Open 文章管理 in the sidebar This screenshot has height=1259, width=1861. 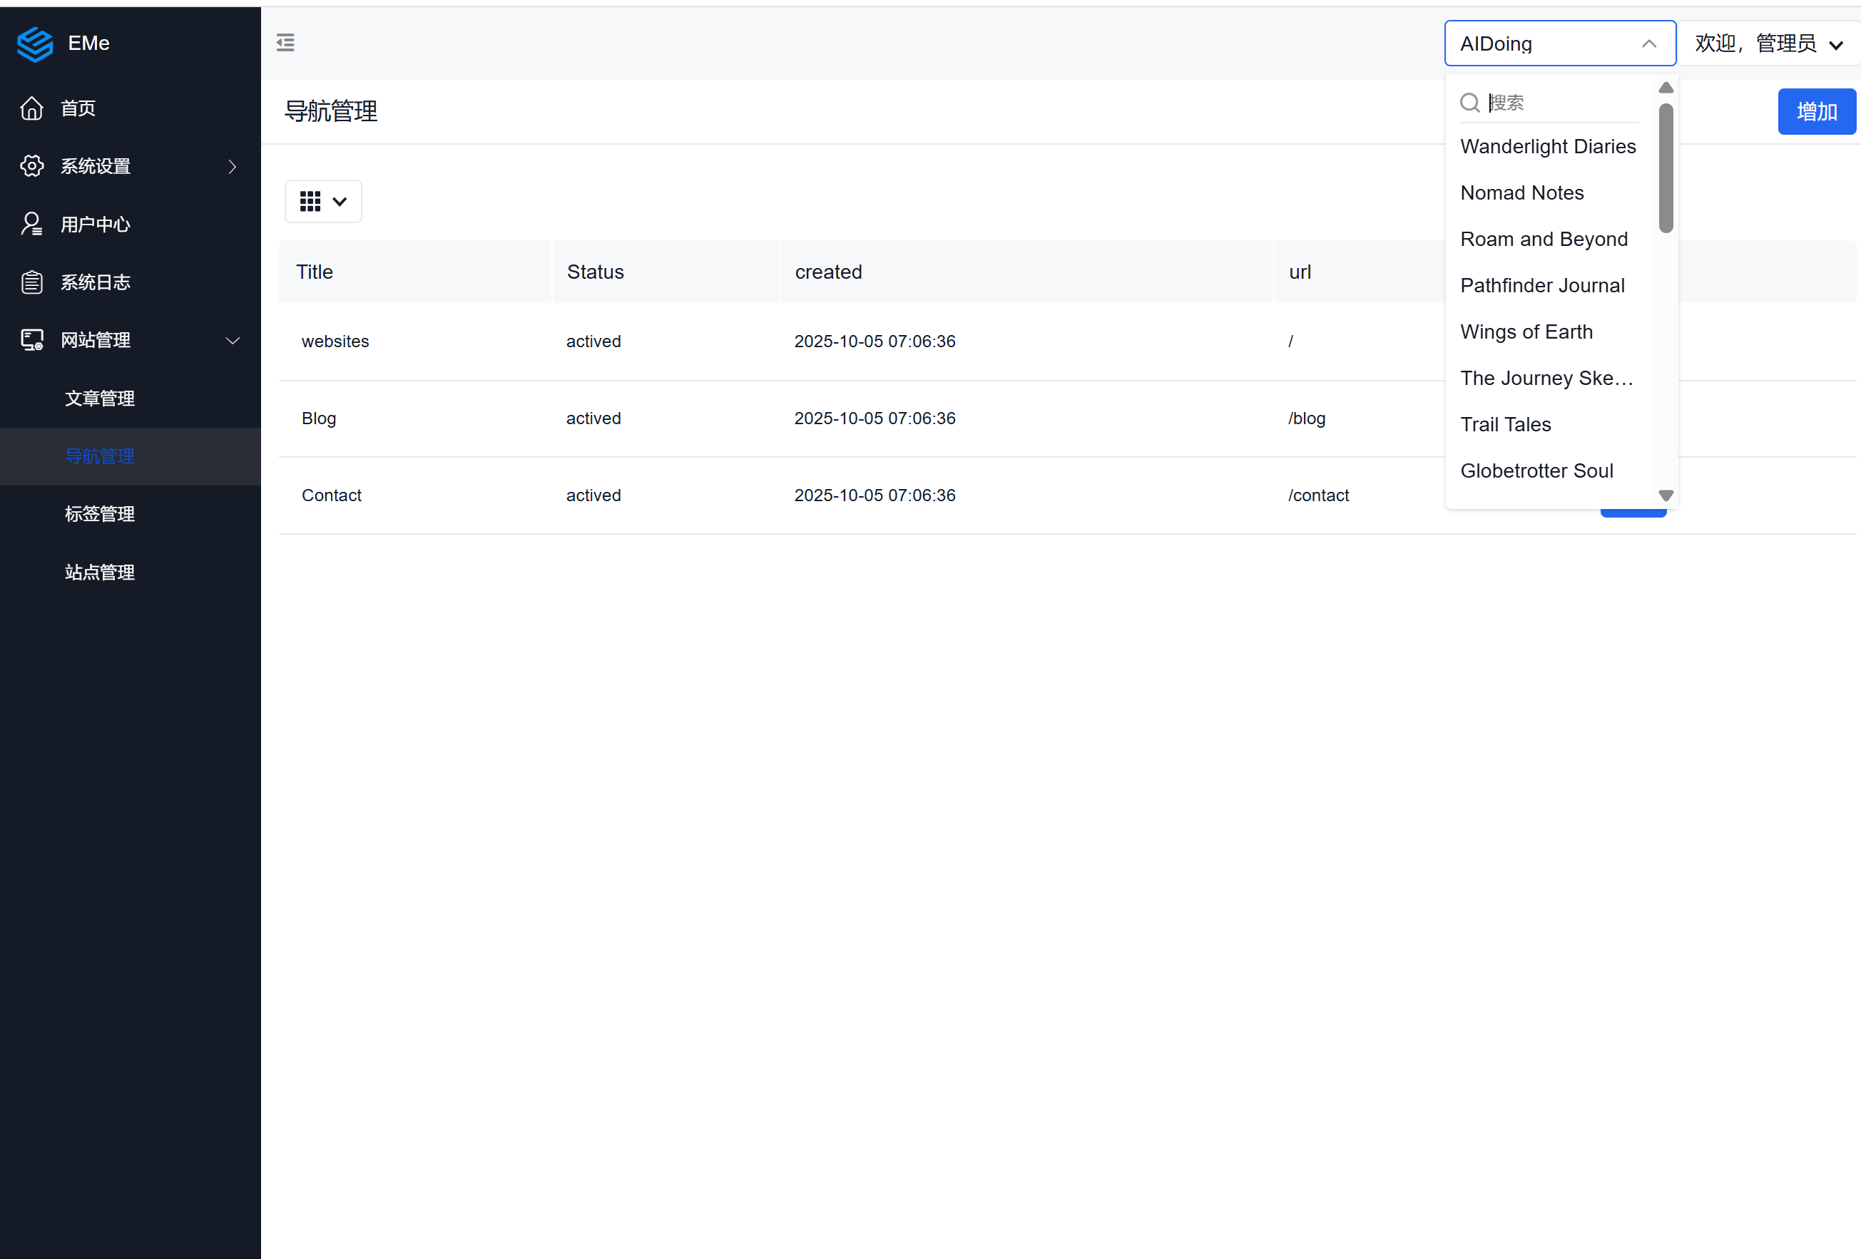tap(99, 398)
